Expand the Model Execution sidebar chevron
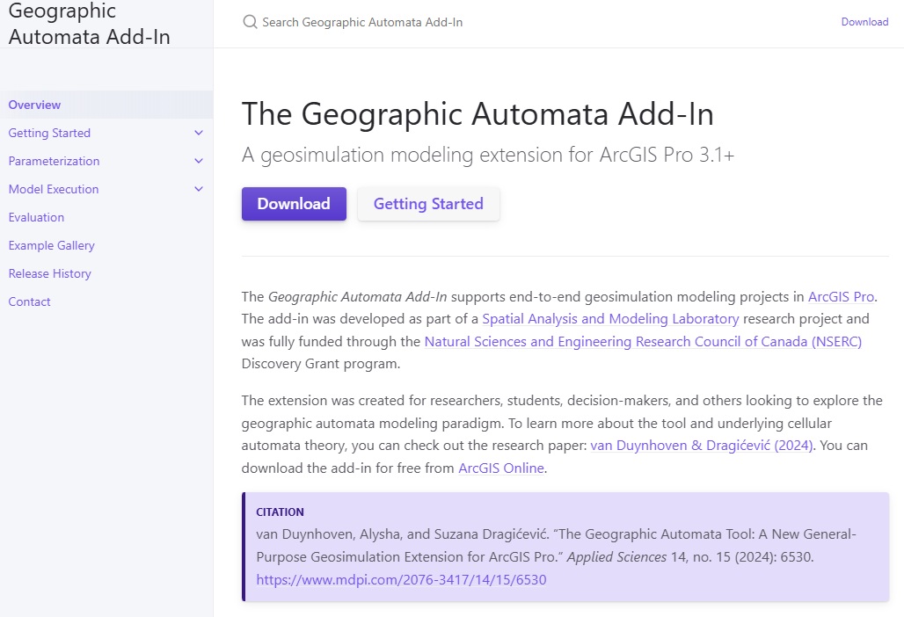Image resolution: width=904 pixels, height=617 pixels. click(x=198, y=189)
